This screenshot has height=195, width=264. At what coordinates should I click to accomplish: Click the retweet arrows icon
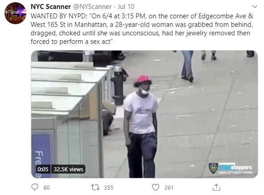[x=95, y=187]
